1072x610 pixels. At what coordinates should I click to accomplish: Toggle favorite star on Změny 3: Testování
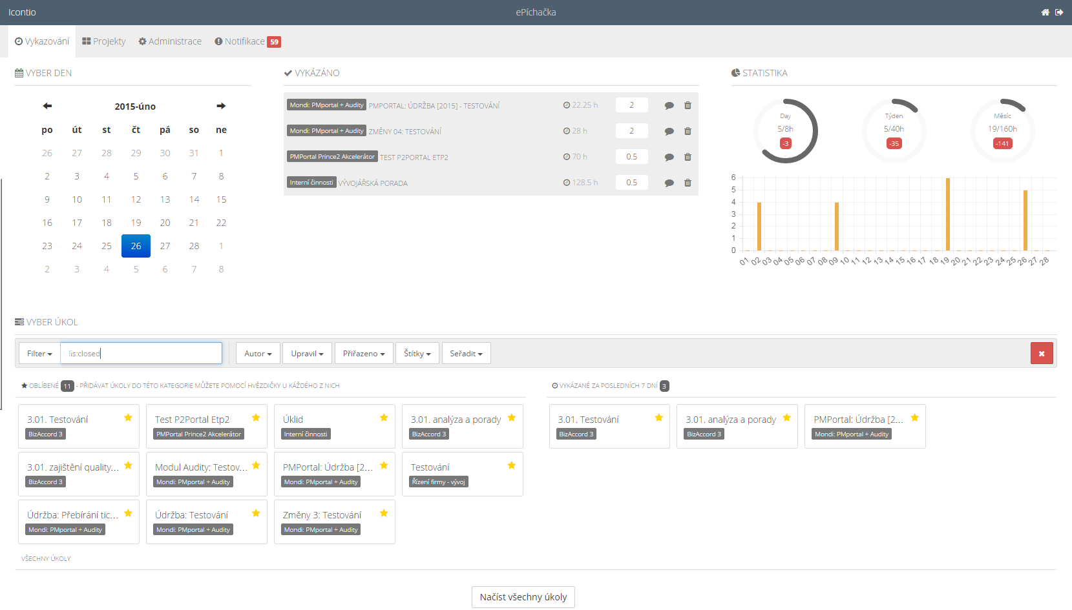click(x=384, y=513)
